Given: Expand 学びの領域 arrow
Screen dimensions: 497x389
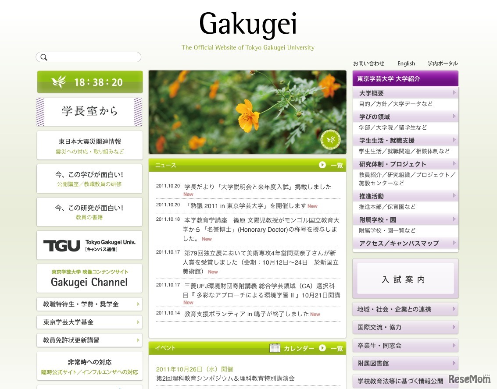Looking at the screenshot, I should 454,116.
